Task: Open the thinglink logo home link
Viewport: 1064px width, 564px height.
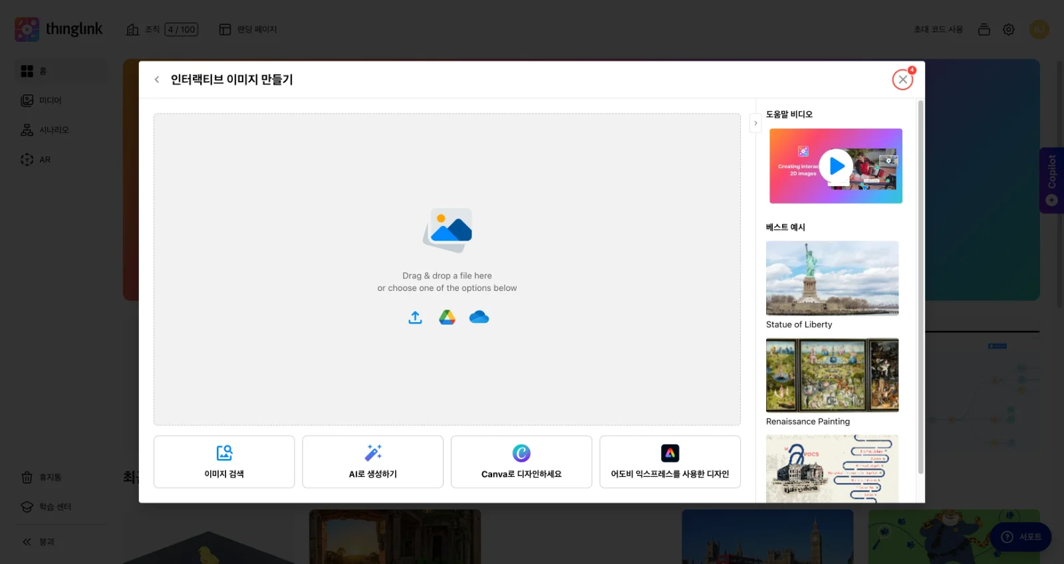Action: [x=59, y=29]
